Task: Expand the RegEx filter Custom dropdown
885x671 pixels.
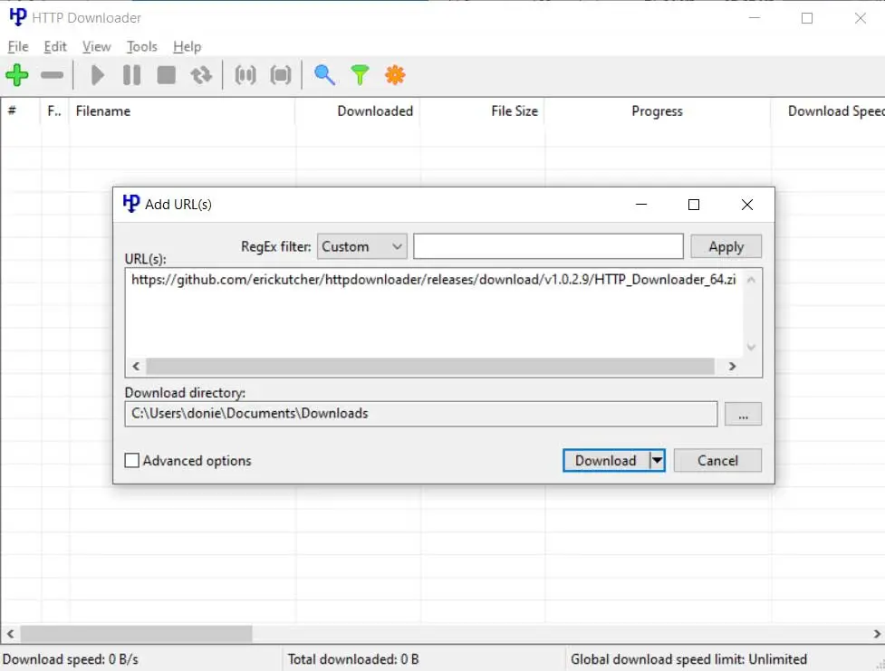Action: tap(361, 246)
